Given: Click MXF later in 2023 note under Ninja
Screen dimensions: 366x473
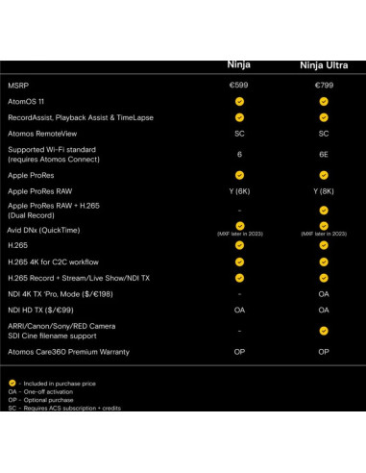Looking at the screenshot, I should pos(240,234).
